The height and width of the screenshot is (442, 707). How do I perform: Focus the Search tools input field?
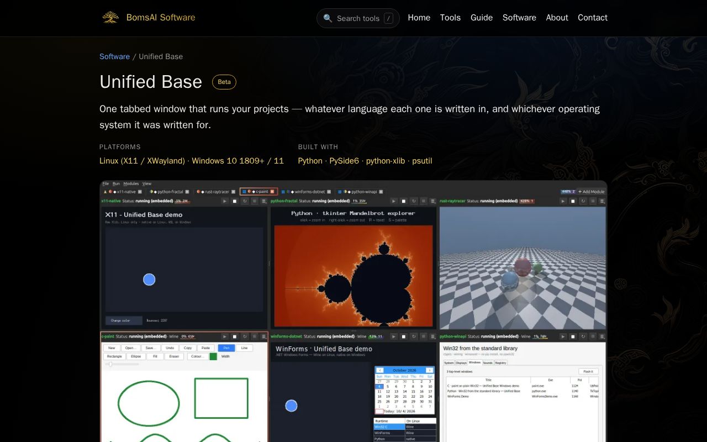coord(358,18)
